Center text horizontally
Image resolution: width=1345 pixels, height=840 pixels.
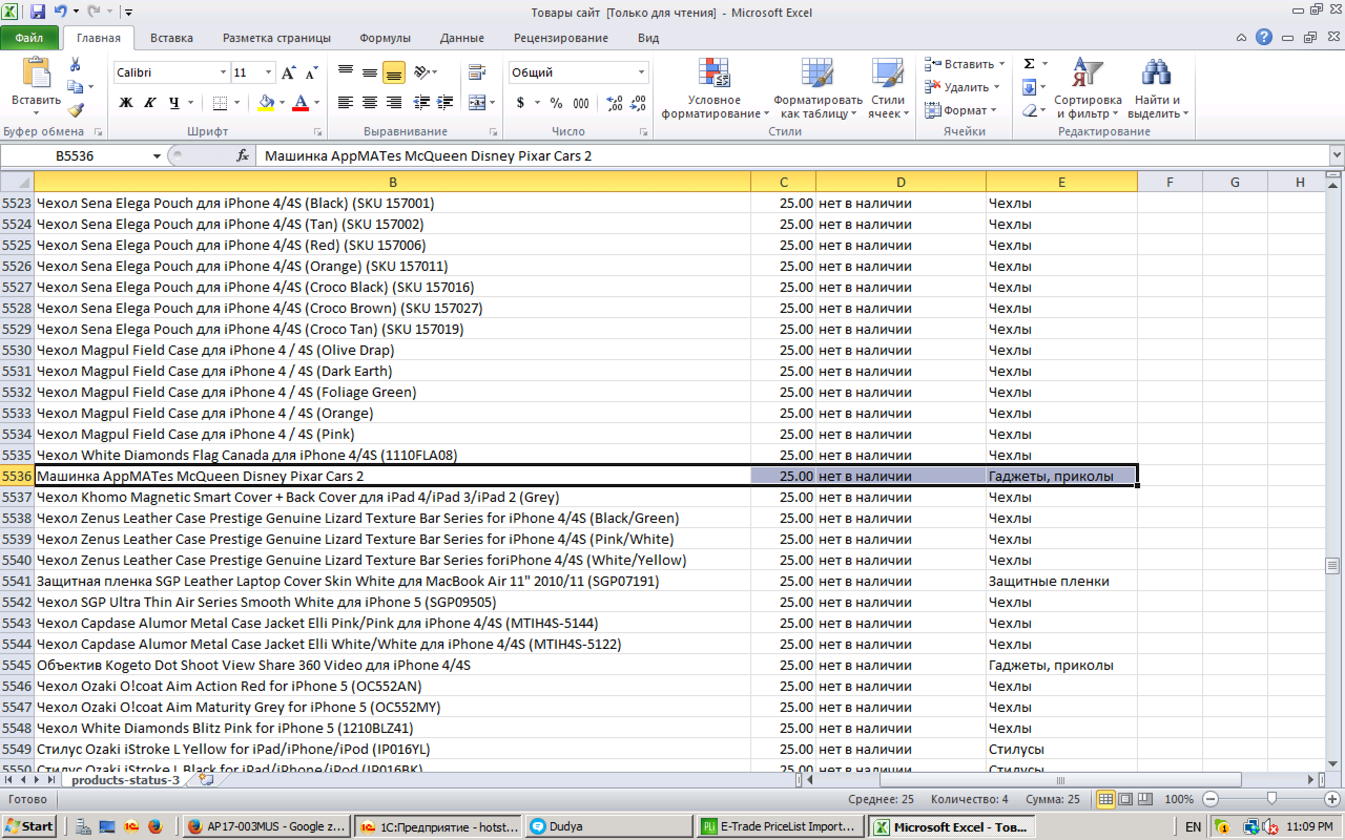click(x=369, y=103)
